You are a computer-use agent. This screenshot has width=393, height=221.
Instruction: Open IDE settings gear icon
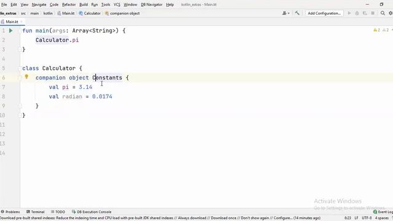[391, 13]
